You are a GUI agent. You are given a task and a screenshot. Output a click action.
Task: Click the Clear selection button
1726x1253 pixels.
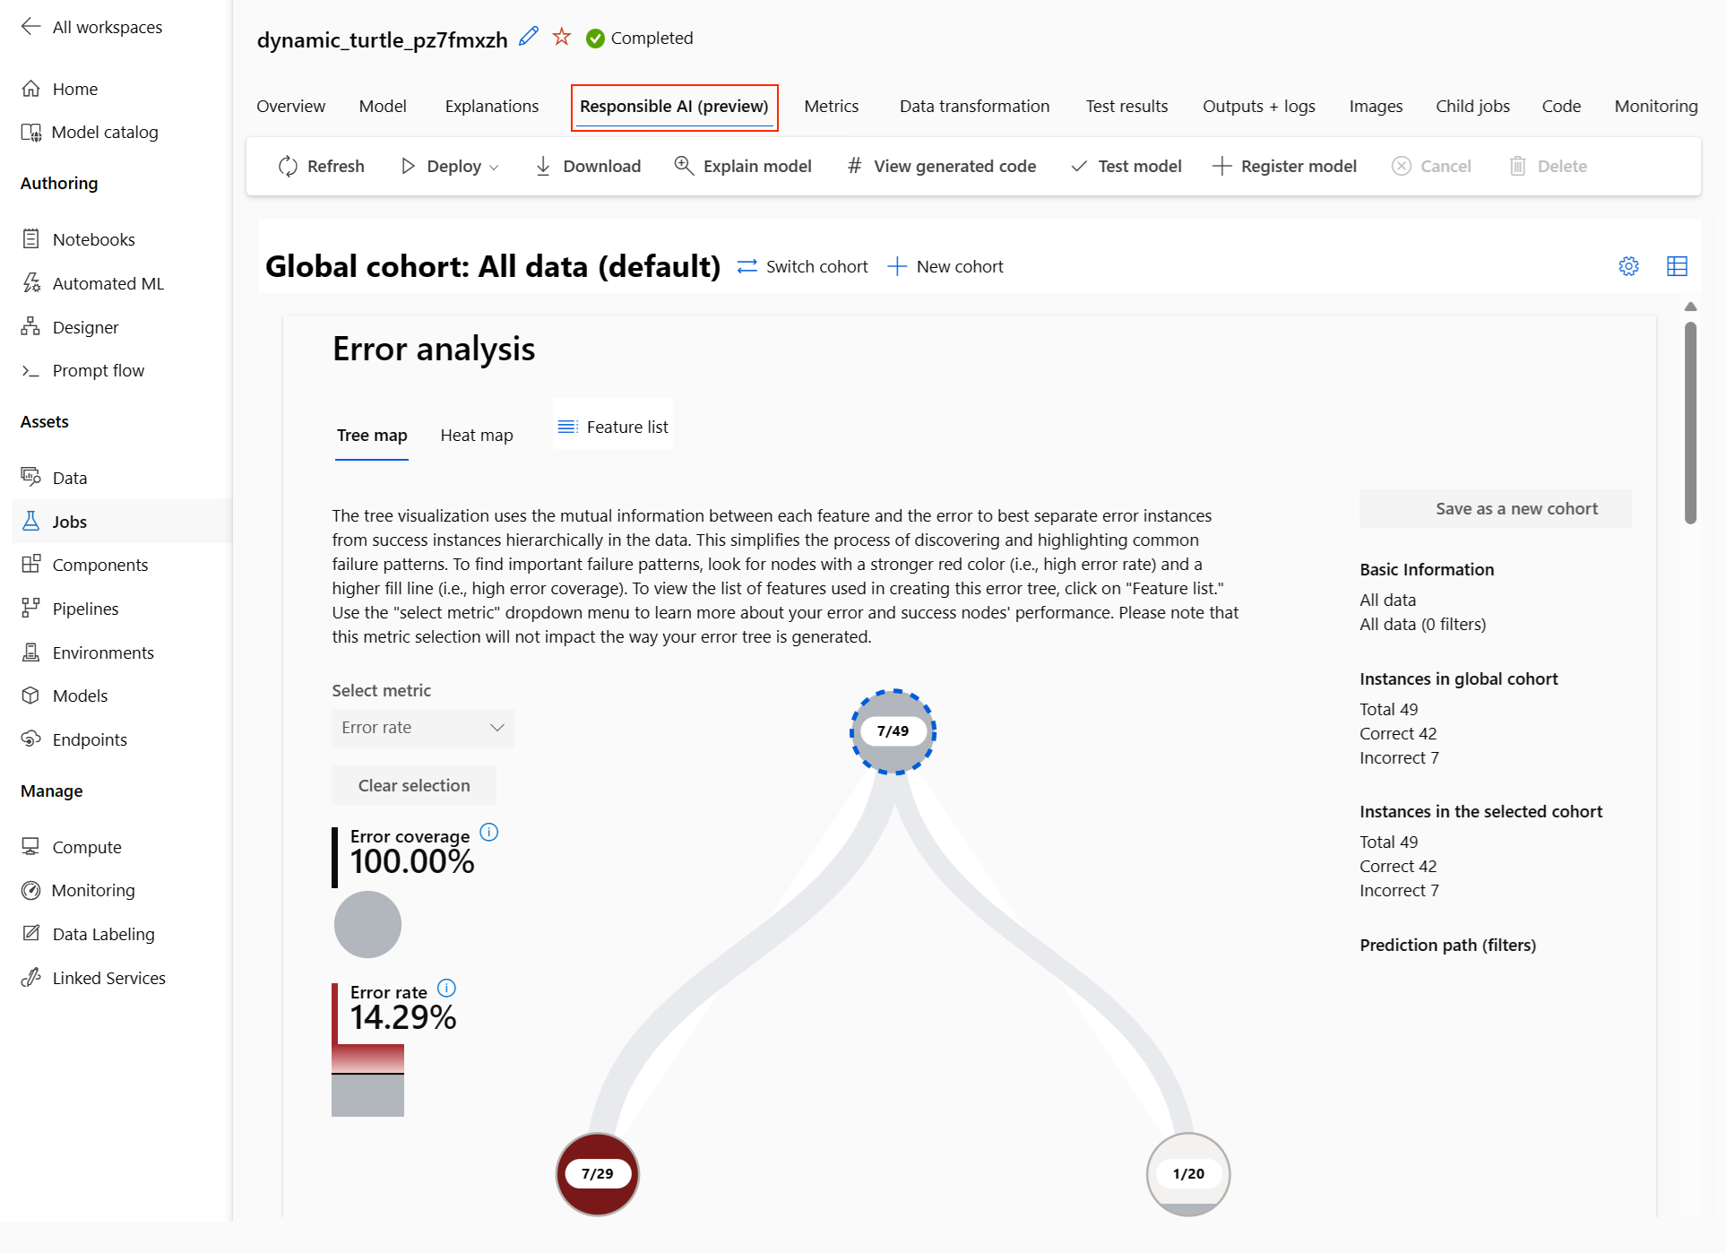click(x=414, y=784)
